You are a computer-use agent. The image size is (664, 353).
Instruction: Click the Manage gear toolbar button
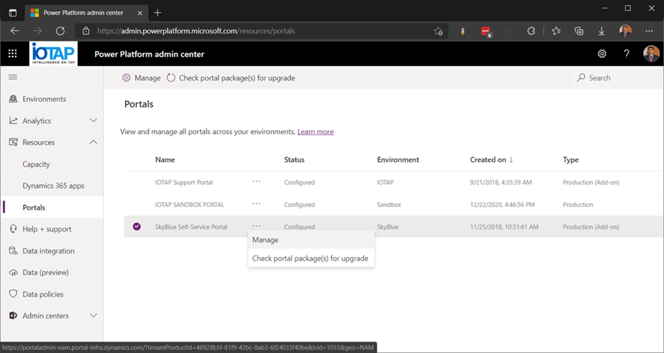point(142,78)
